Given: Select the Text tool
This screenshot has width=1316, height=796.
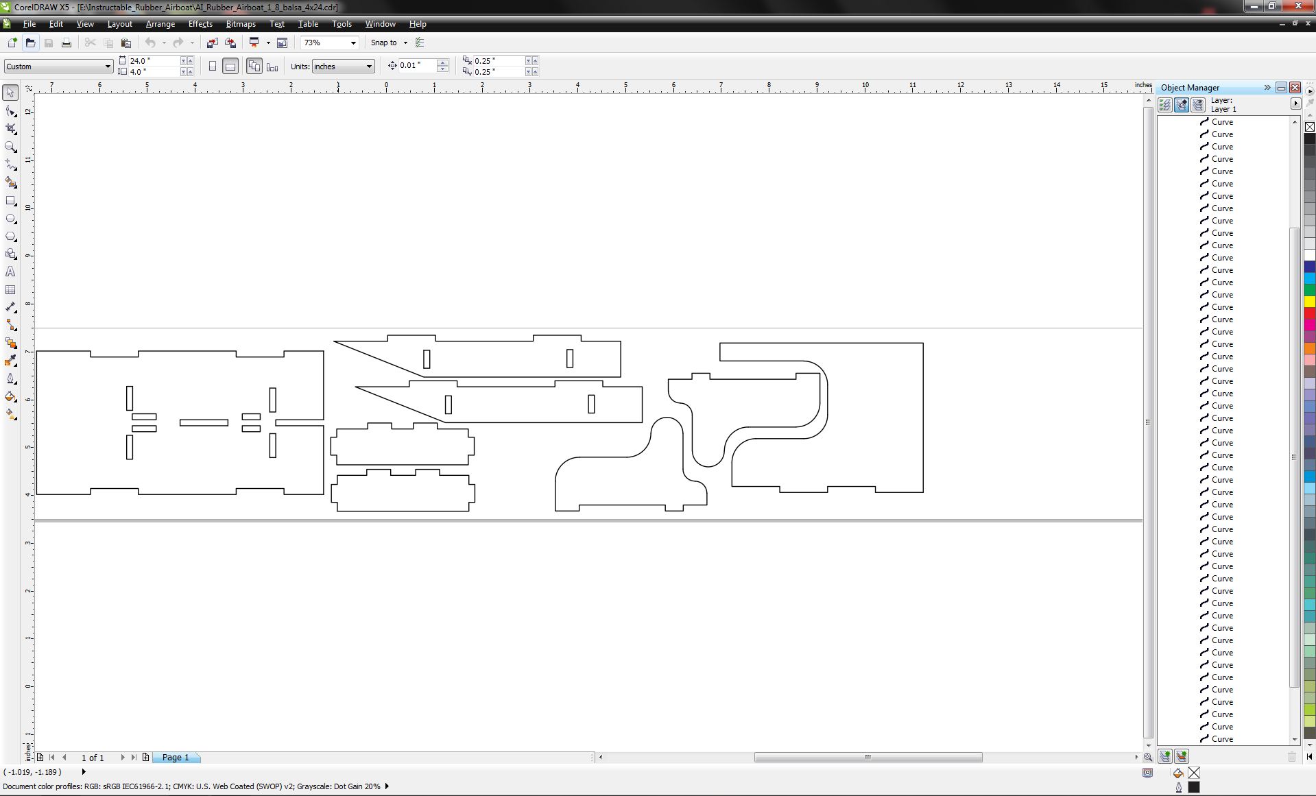Looking at the screenshot, I should click(10, 272).
